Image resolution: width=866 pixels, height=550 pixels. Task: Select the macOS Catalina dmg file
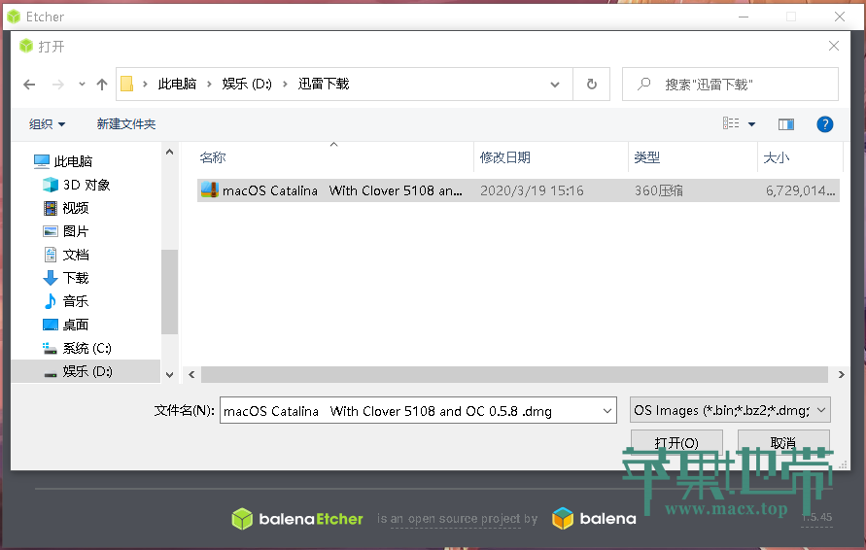(341, 191)
